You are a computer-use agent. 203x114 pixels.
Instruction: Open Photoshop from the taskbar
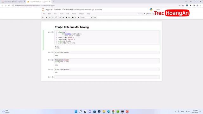click(x=99, y=111)
